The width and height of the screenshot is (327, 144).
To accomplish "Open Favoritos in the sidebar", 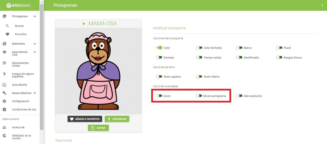I will tap(21, 34).
